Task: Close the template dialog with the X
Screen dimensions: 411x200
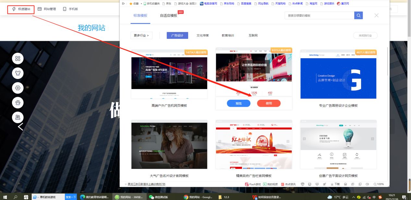Action: tap(376, 15)
